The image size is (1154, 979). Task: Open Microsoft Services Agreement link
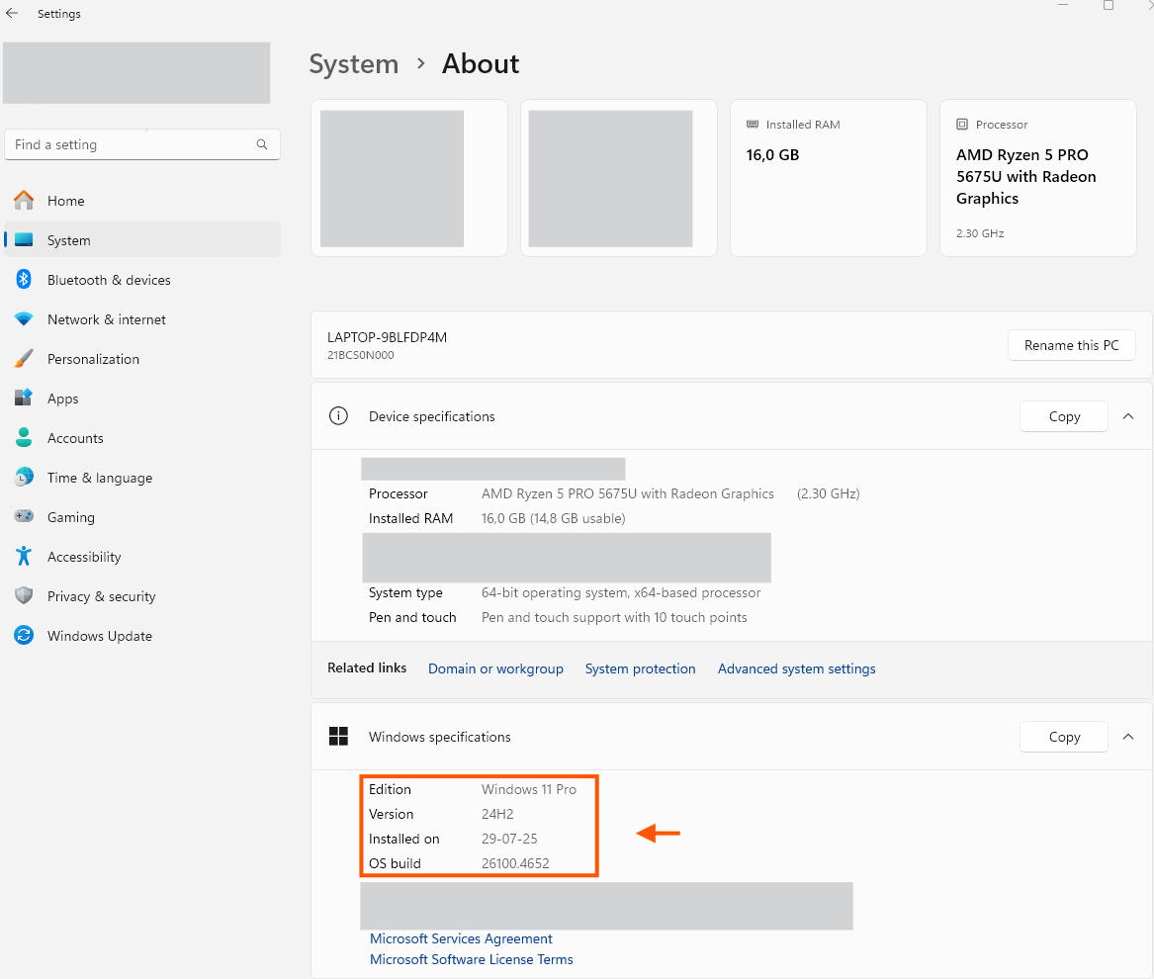[461, 938]
